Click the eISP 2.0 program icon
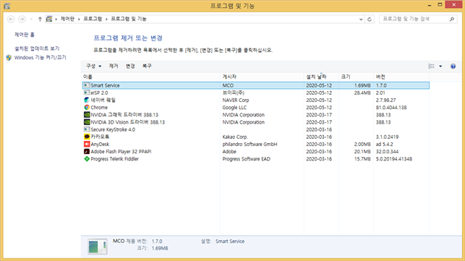The width and height of the screenshot is (465, 261). coord(87,93)
